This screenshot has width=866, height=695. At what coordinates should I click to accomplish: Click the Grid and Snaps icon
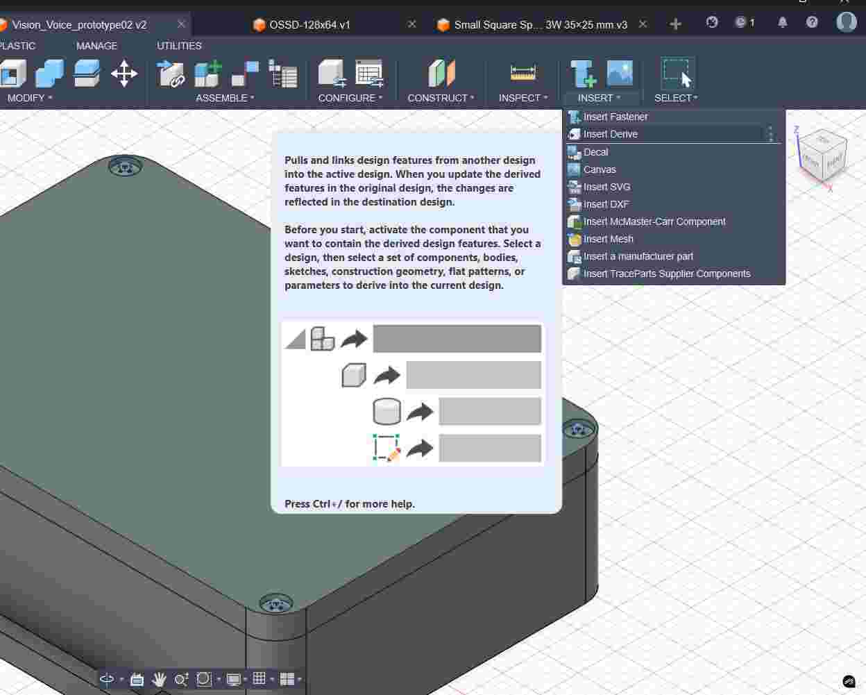pos(260,678)
